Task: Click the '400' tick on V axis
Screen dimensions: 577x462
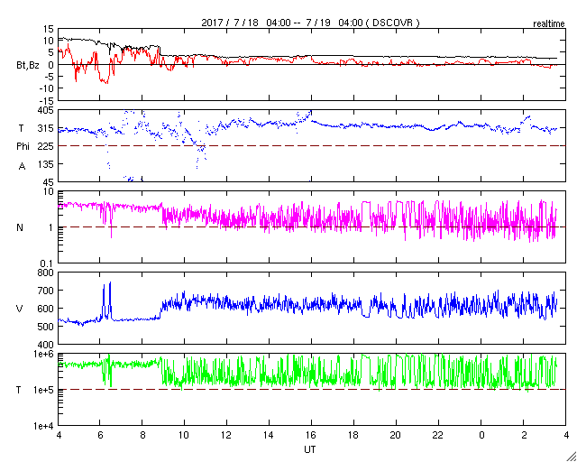Action: click(x=46, y=344)
